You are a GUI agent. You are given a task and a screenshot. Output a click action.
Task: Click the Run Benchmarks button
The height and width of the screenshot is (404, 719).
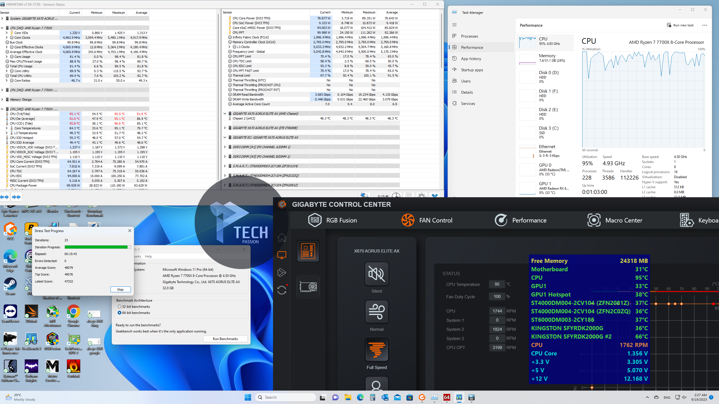[225, 339]
